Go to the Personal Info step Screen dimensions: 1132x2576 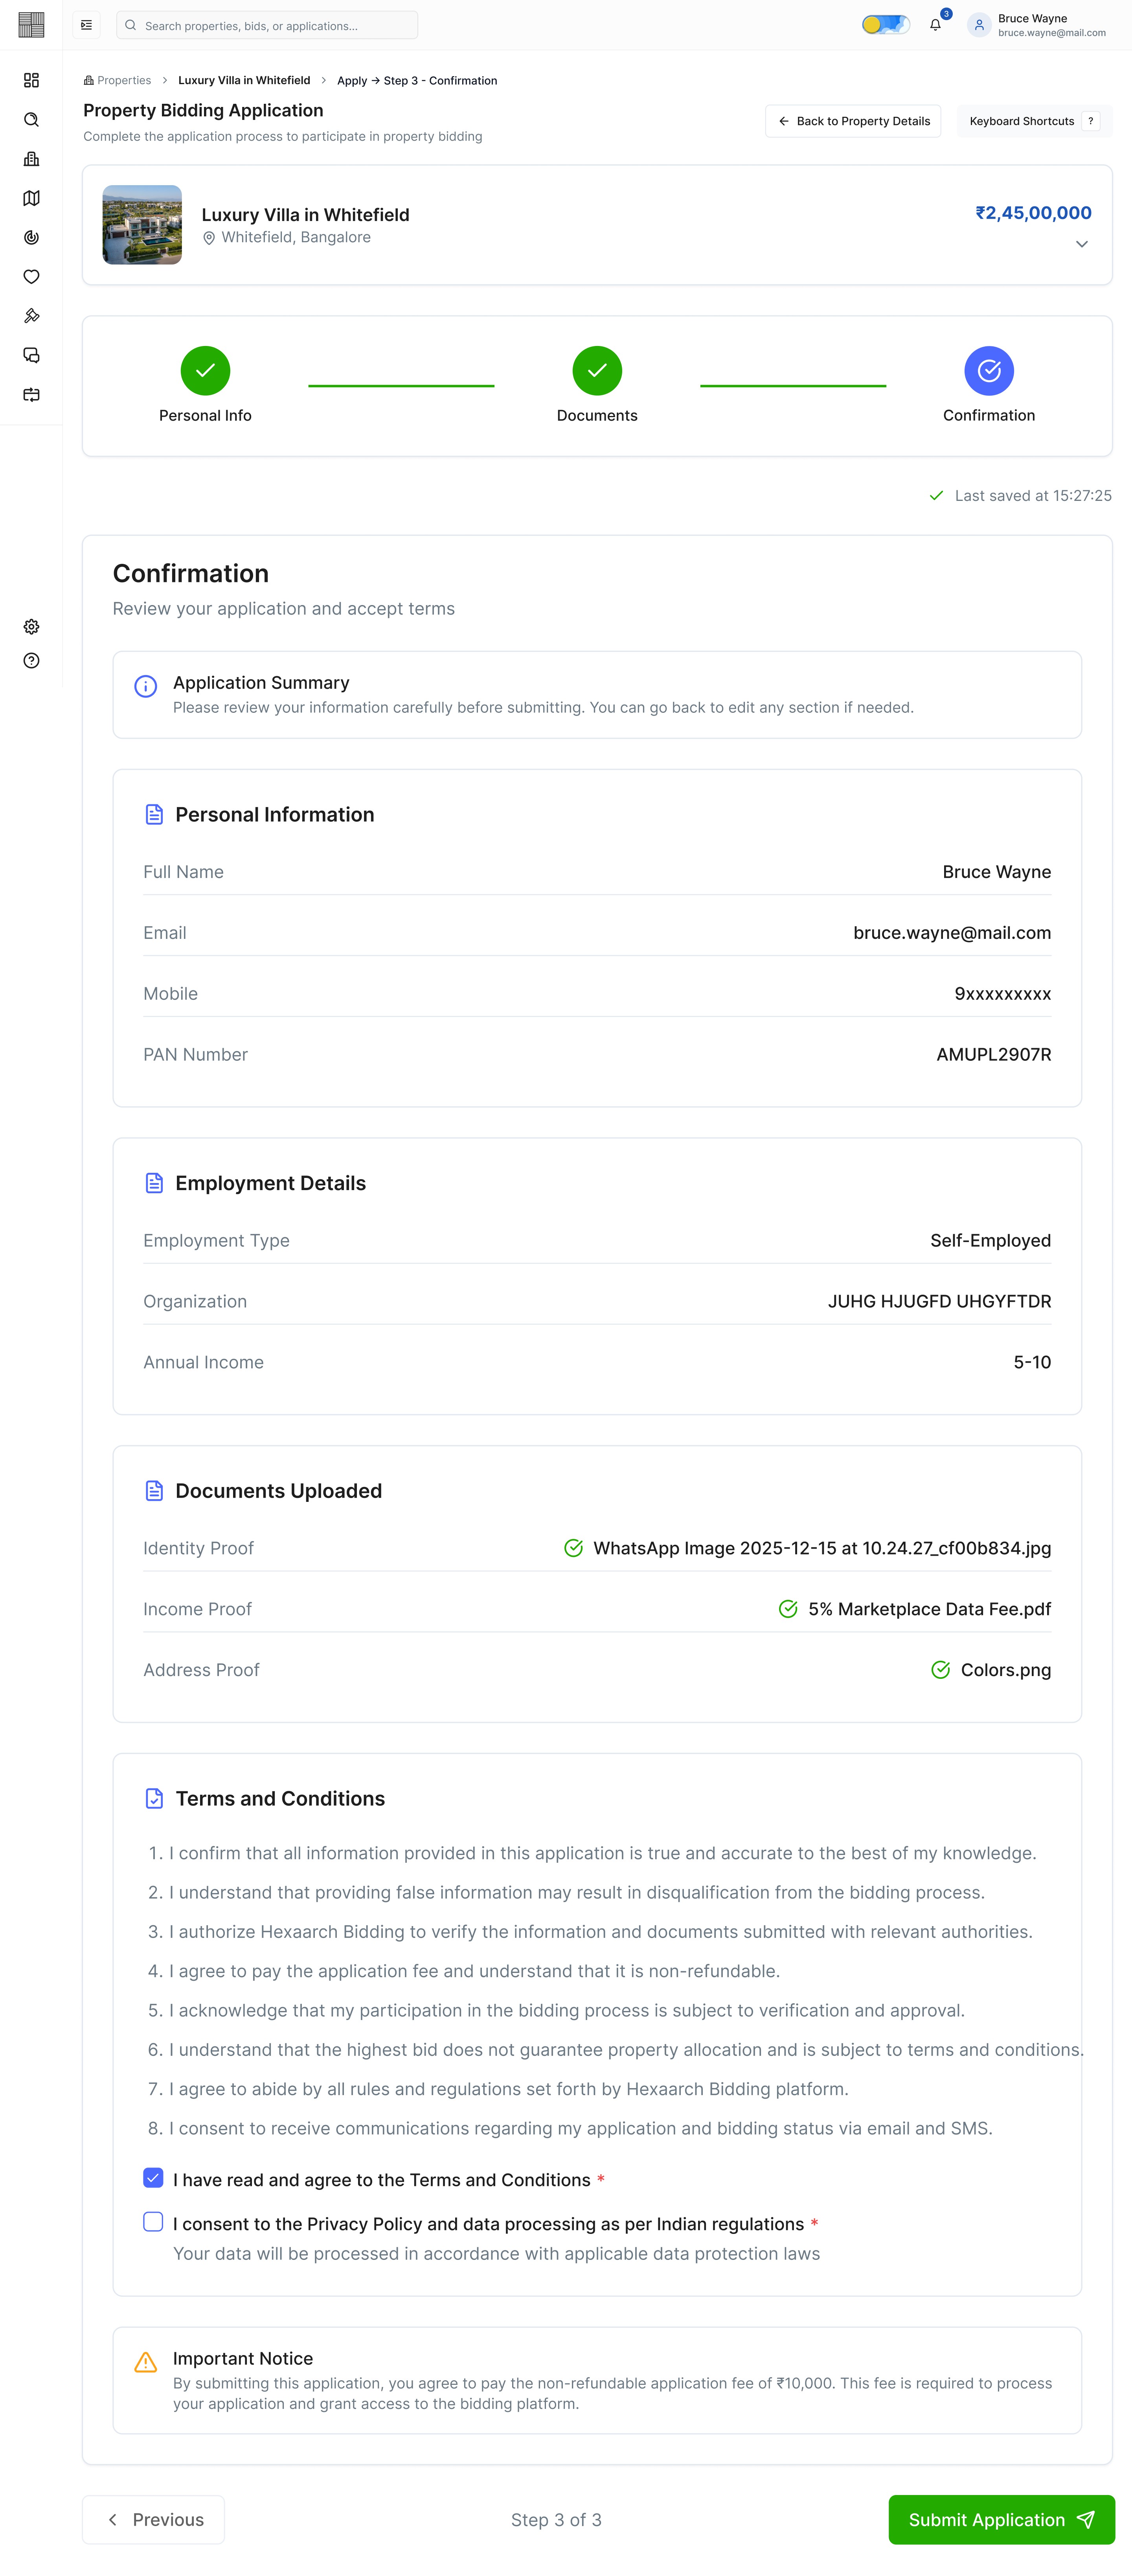(x=205, y=385)
